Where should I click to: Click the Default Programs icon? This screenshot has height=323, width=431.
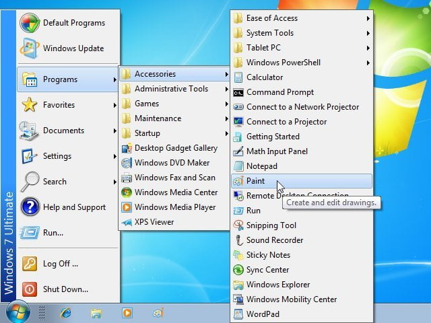pos(30,23)
